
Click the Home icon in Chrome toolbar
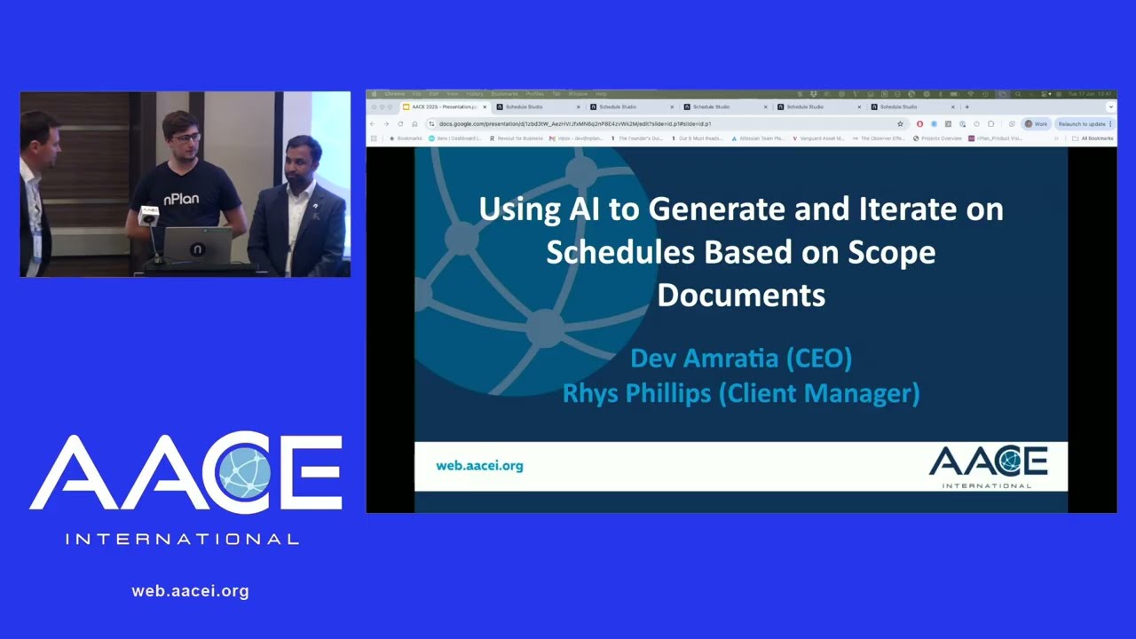(414, 124)
